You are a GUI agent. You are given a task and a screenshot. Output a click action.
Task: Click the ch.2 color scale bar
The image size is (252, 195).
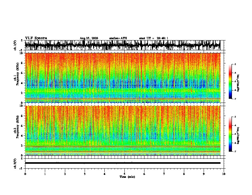230,134
